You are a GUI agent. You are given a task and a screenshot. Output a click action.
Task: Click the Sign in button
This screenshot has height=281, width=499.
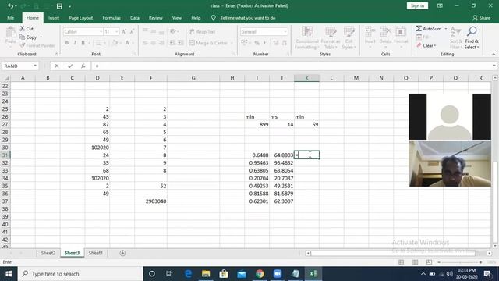(417, 5)
